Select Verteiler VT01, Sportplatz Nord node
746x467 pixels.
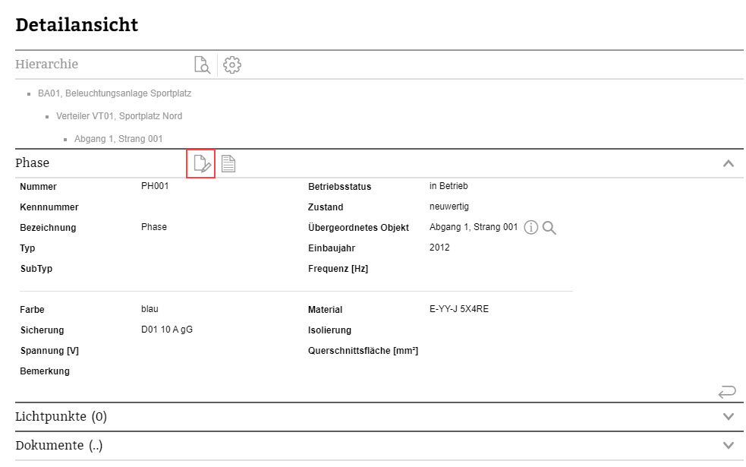pos(119,116)
